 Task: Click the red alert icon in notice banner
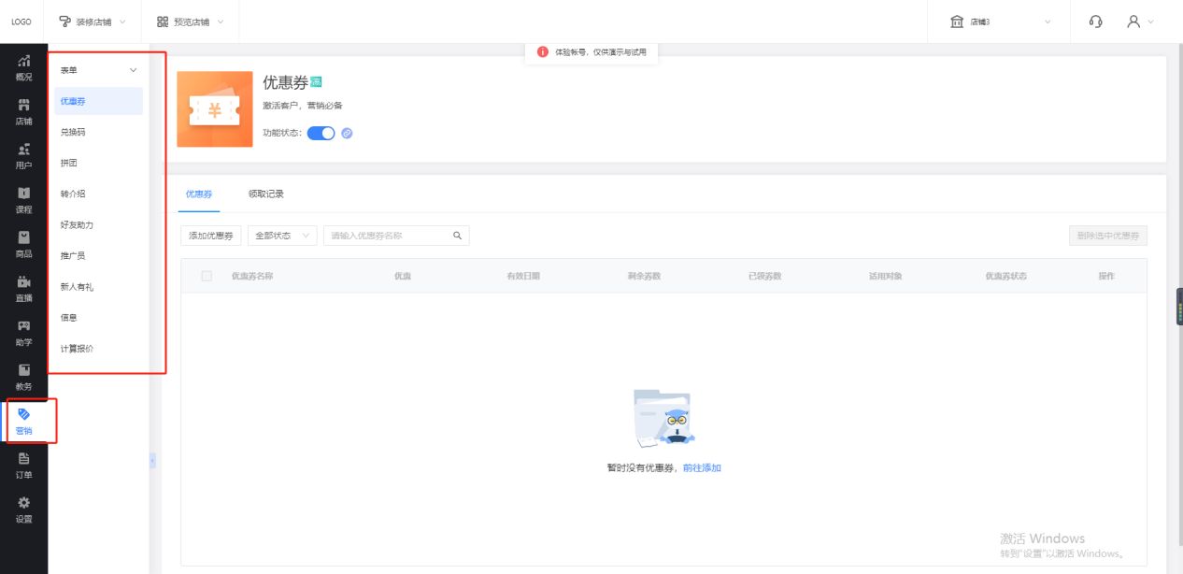click(543, 52)
